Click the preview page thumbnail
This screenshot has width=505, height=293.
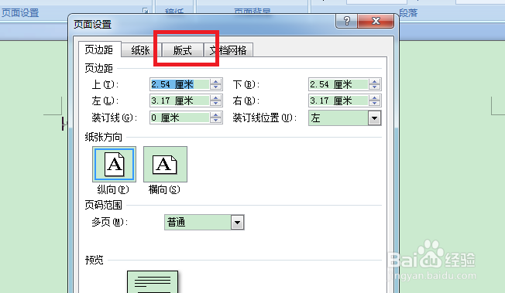(153, 281)
